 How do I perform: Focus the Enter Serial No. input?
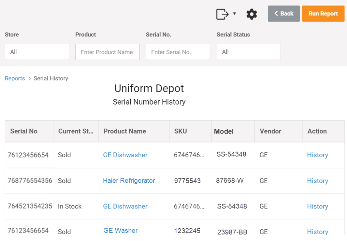(178, 52)
